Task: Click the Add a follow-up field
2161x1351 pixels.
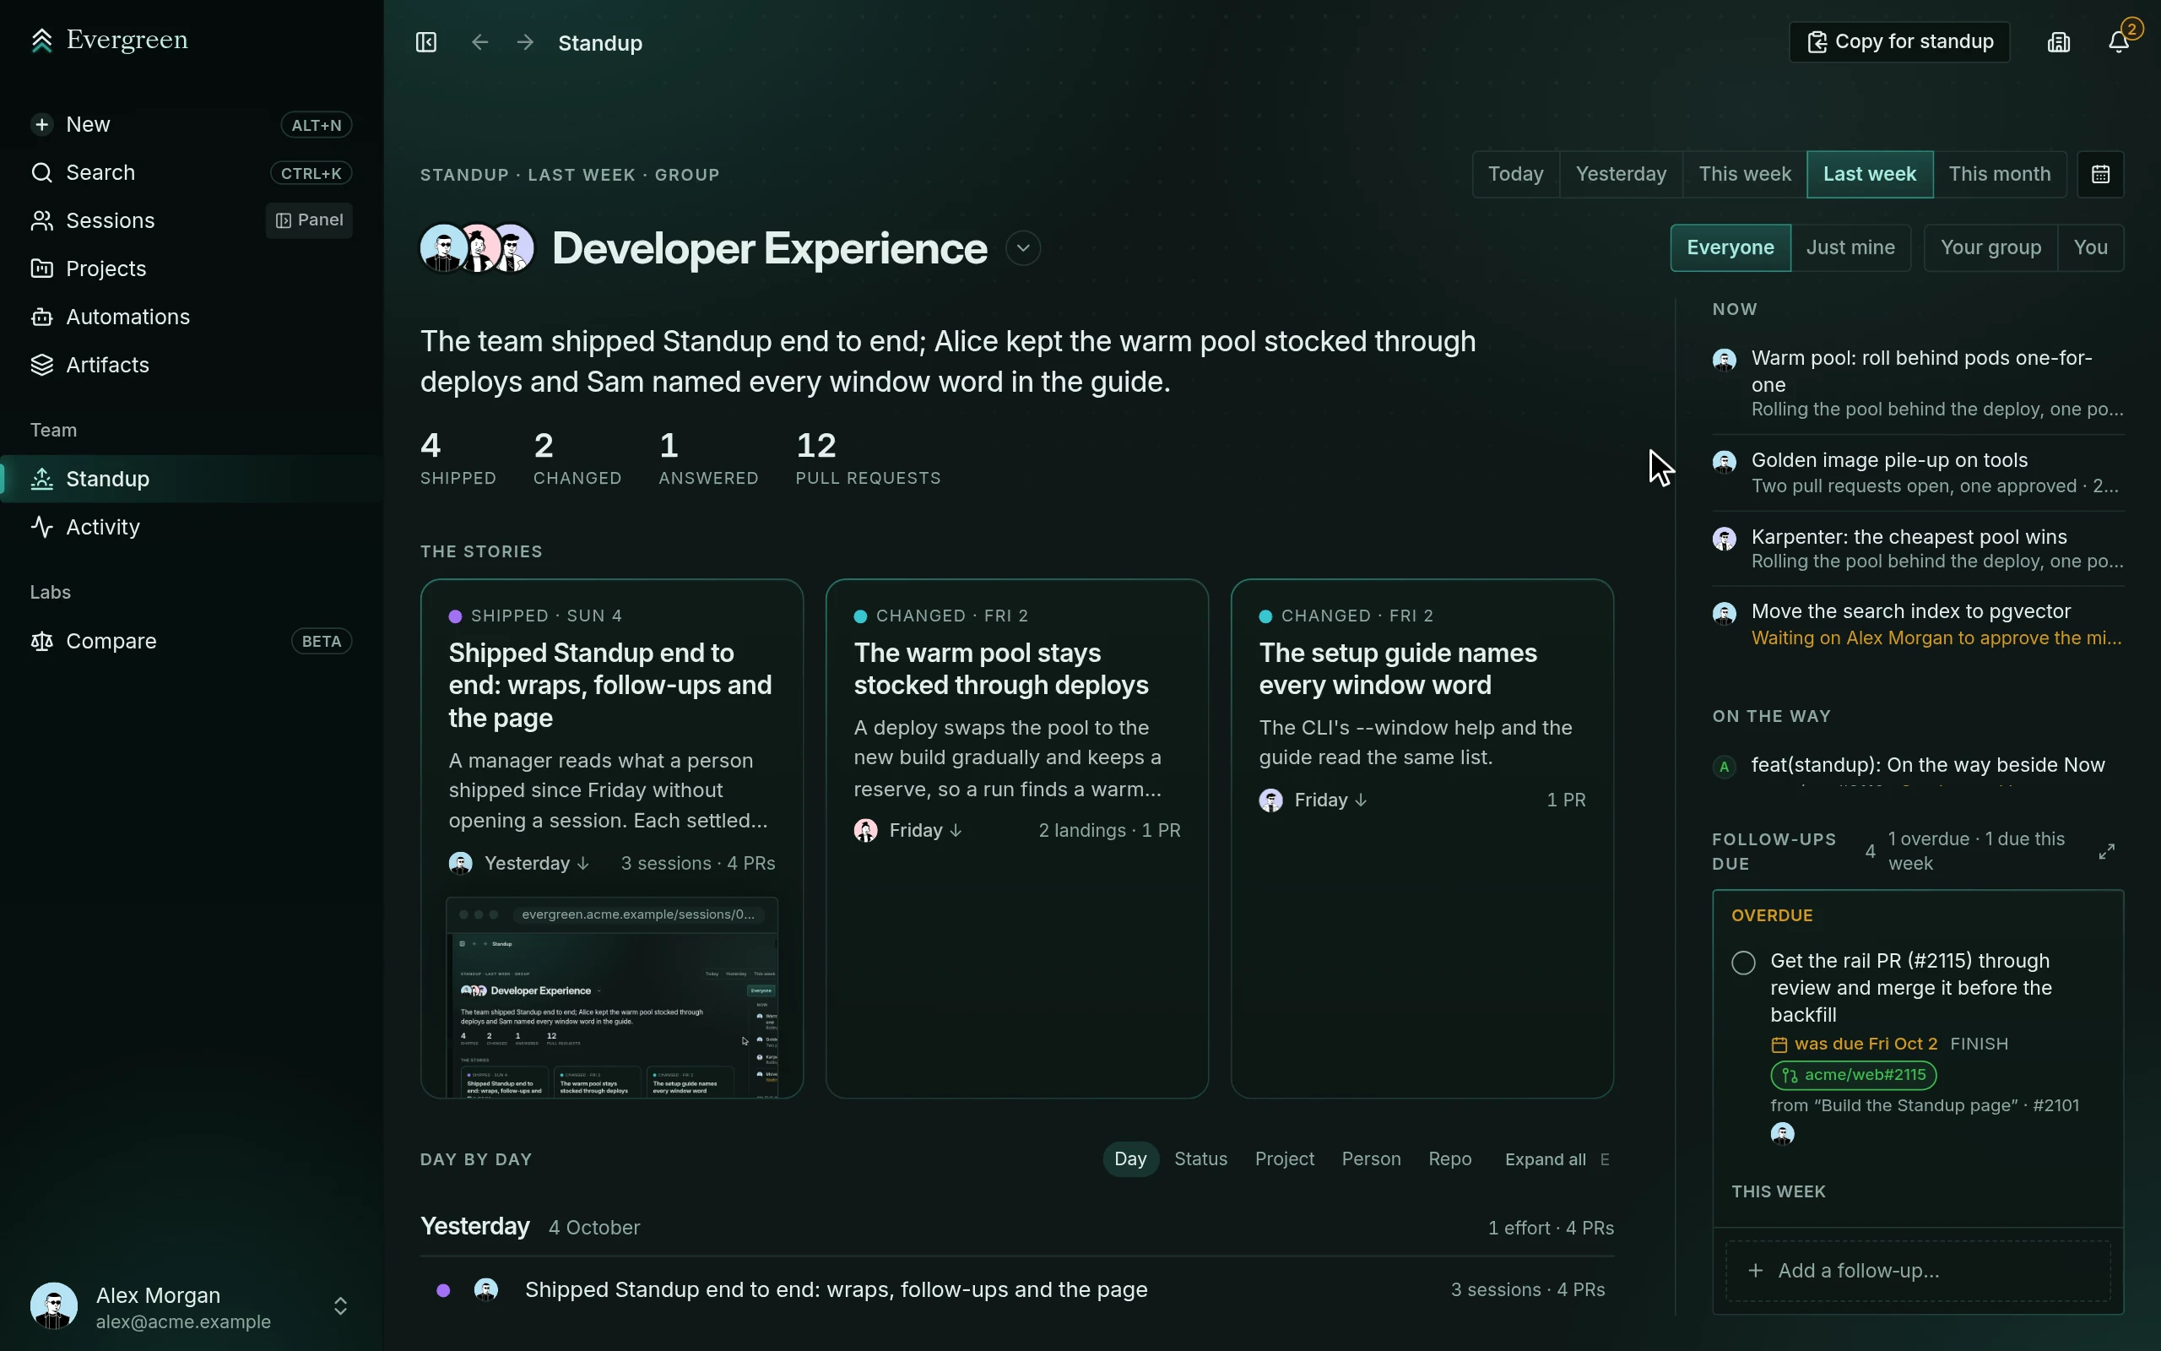Action: point(1917,1272)
